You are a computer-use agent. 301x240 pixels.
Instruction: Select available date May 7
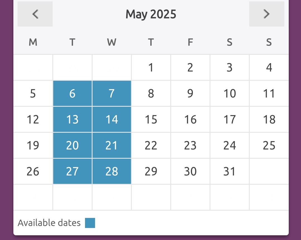(112, 93)
